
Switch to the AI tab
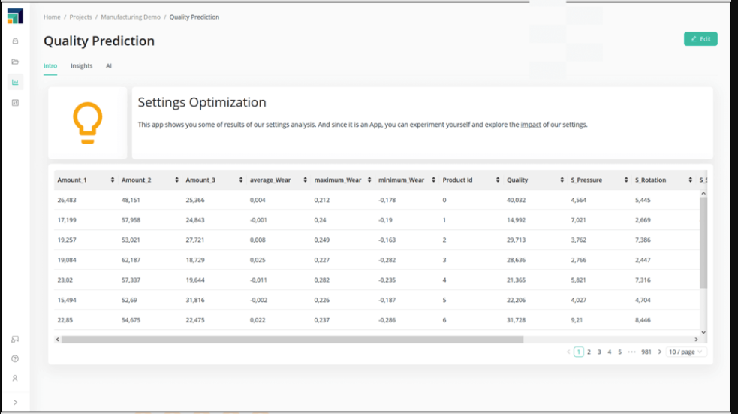click(x=109, y=66)
